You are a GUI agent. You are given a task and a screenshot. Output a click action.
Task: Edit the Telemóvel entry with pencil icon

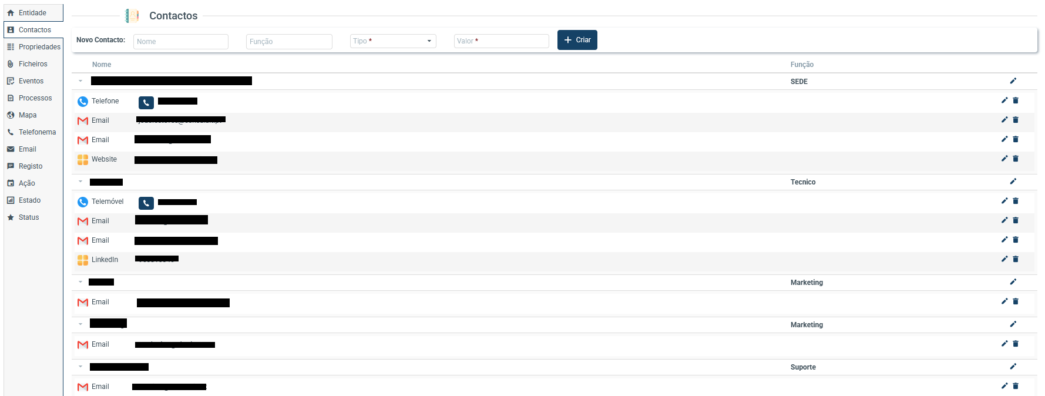(1004, 201)
